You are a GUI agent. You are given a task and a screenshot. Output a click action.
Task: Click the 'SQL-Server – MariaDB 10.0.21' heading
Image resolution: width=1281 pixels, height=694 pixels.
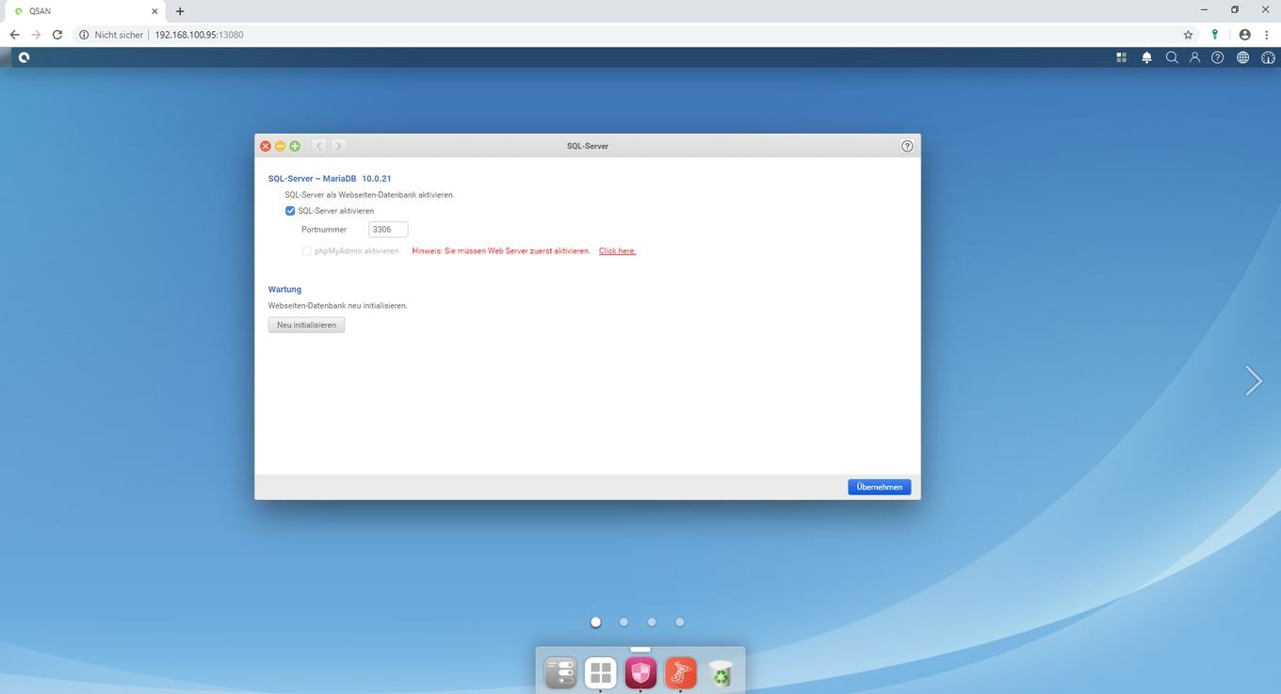[330, 178]
